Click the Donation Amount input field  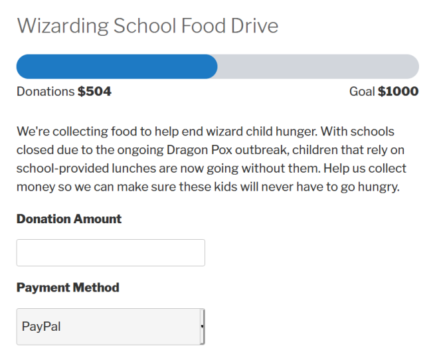(110, 253)
